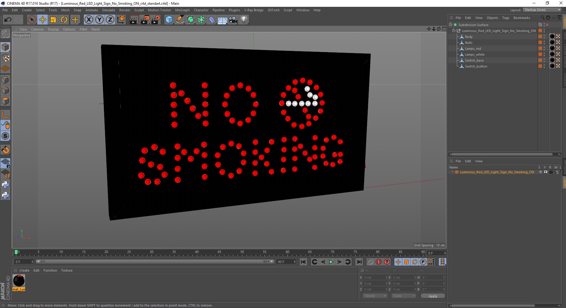Open the MoGraph menu
Screen dimensions: 566x308
coord(182,10)
